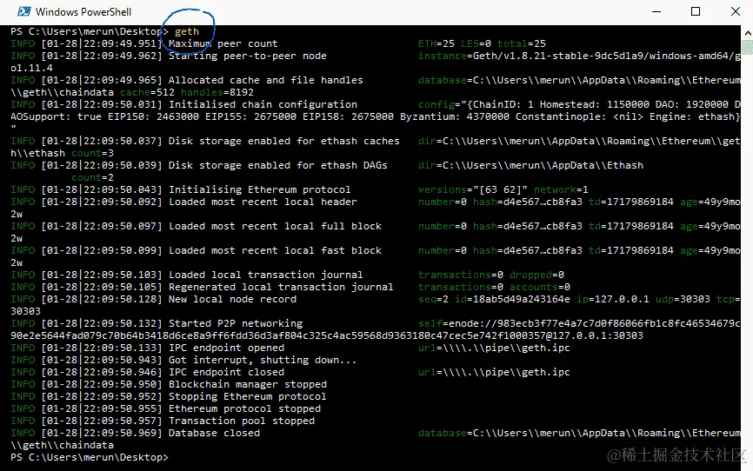Click the 'transactions=0 accounts=0' values
Screen dimensions: 753x471
click(494, 287)
